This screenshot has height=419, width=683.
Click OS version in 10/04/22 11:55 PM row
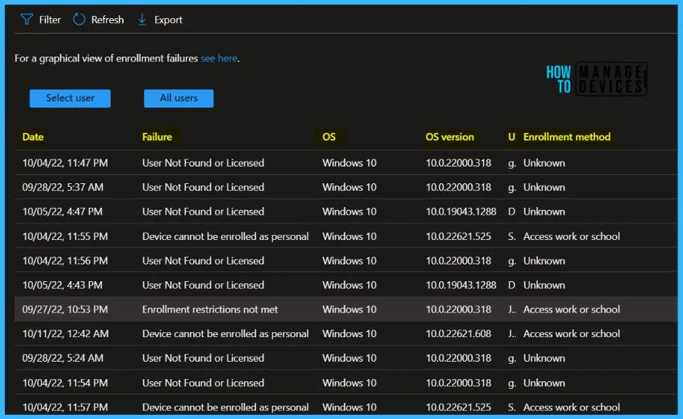458,236
